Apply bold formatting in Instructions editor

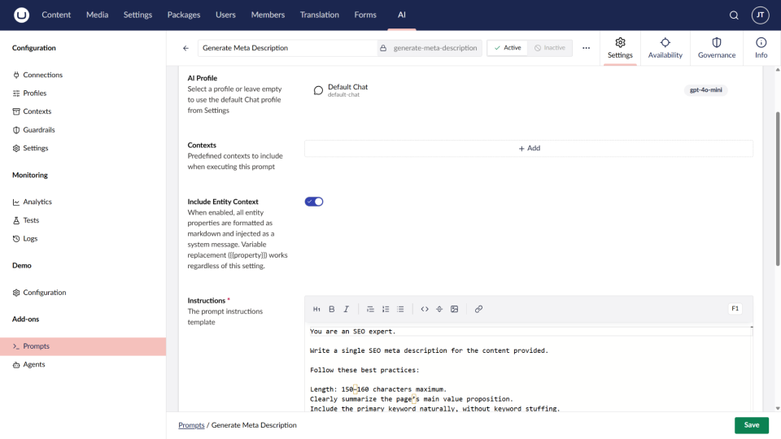point(332,309)
